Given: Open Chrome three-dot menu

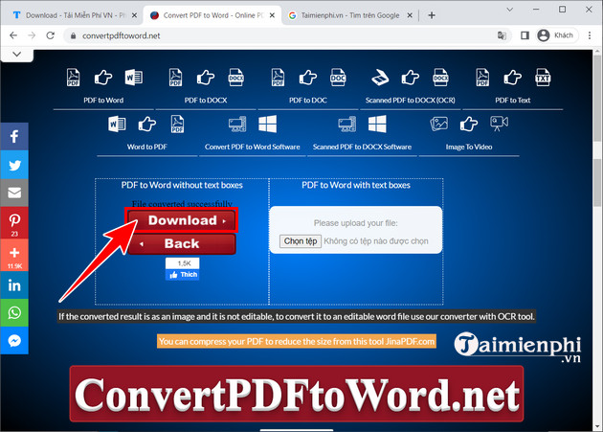Looking at the screenshot, I should [x=590, y=35].
